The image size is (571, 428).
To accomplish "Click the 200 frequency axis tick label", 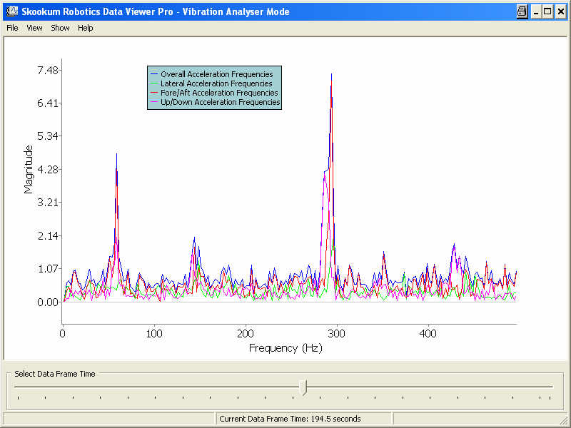I will 246,333.
